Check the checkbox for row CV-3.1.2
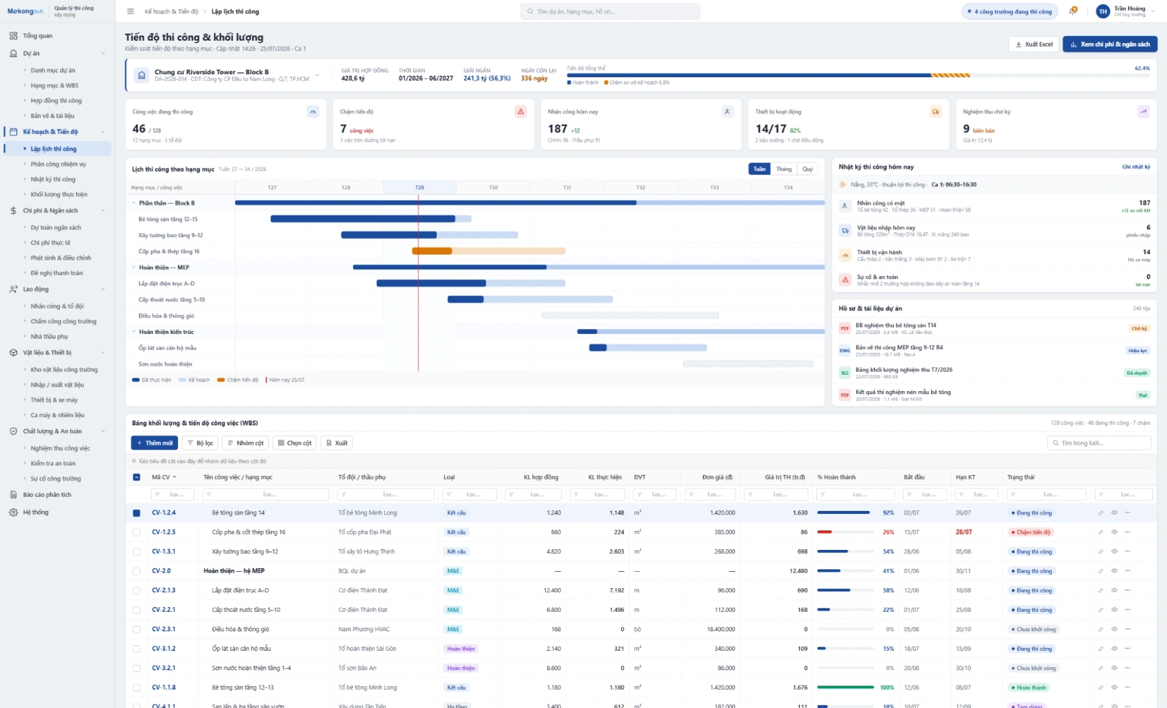This screenshot has width=1167, height=708. tap(136, 649)
